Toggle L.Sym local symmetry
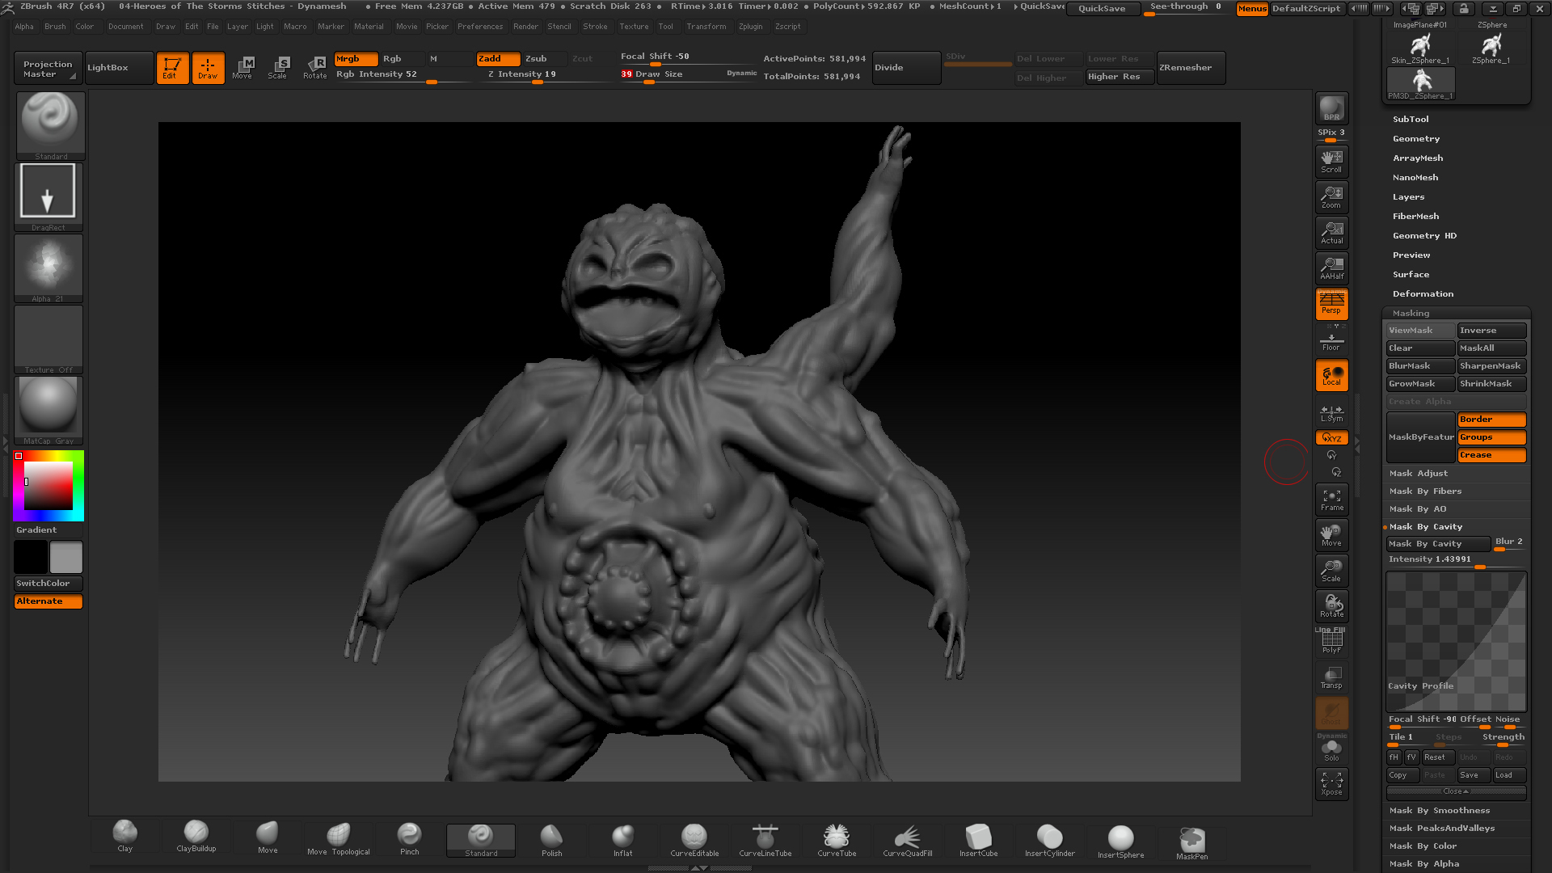The width and height of the screenshot is (1552, 873). [1331, 413]
